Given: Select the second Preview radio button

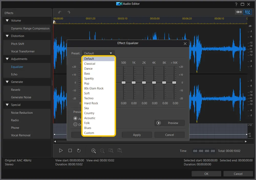Looking at the screenshot, I should [75, 124].
